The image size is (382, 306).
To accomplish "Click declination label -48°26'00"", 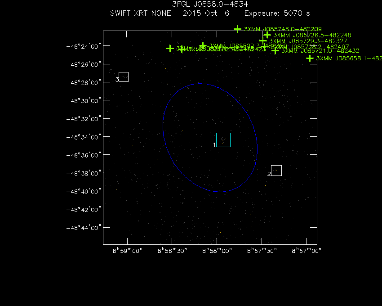I will [x=84, y=64].
